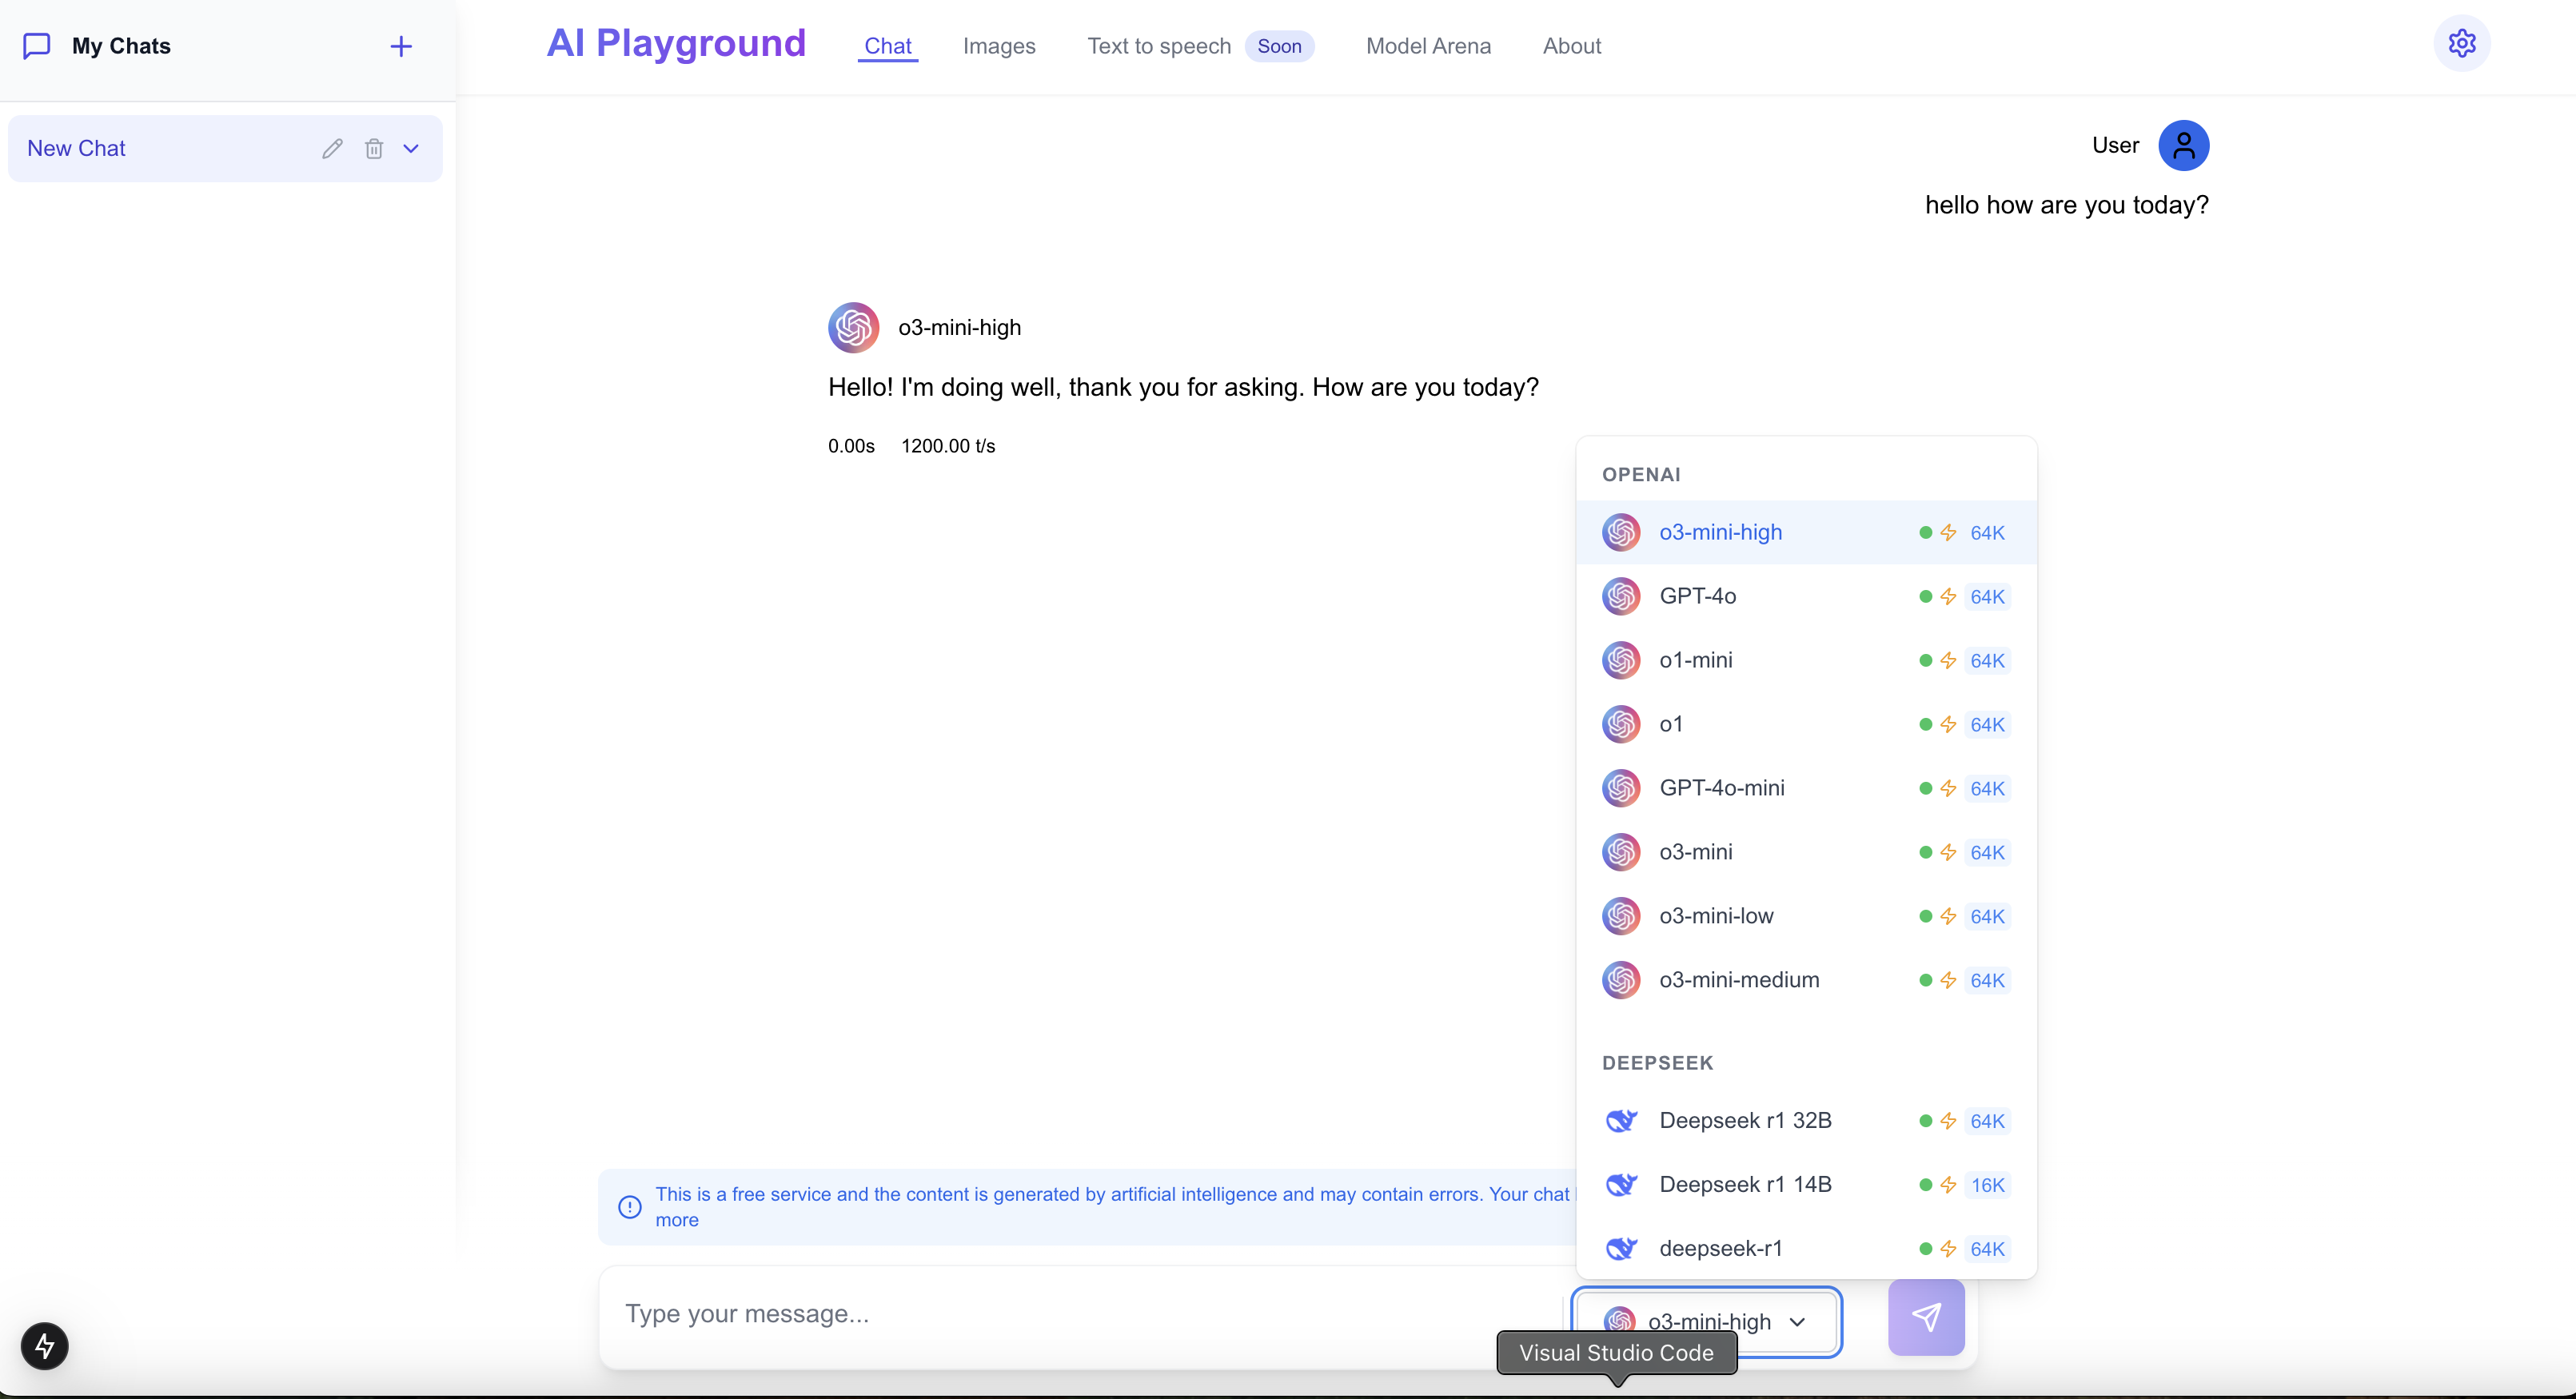Open the Model Arena tab
The image size is (2576, 1399).
pos(1427,46)
